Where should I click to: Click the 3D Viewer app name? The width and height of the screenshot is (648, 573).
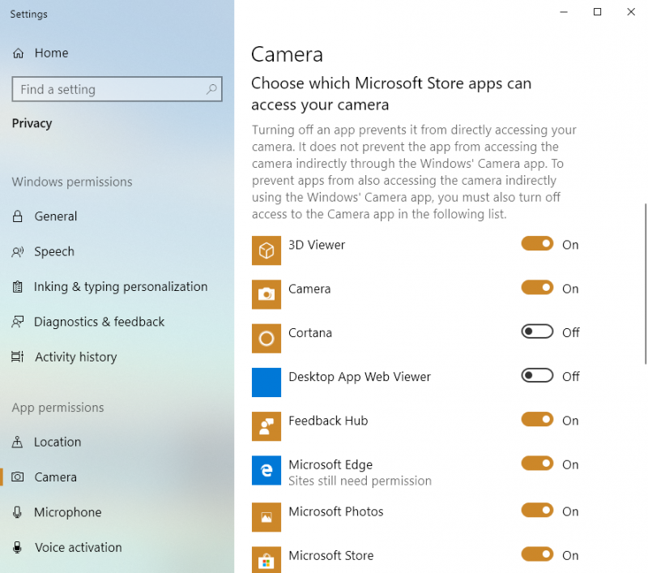click(x=317, y=245)
